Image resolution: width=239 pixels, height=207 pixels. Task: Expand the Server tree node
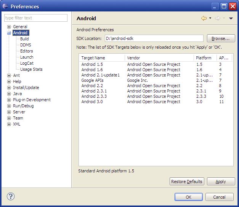(x=9, y=112)
